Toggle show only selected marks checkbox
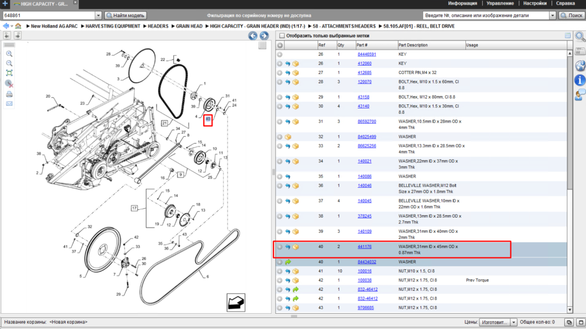This screenshot has width=586, height=329. click(x=282, y=36)
